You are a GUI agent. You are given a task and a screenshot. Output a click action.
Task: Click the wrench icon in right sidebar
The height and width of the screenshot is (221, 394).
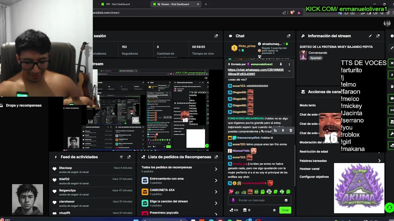[x=392, y=134]
